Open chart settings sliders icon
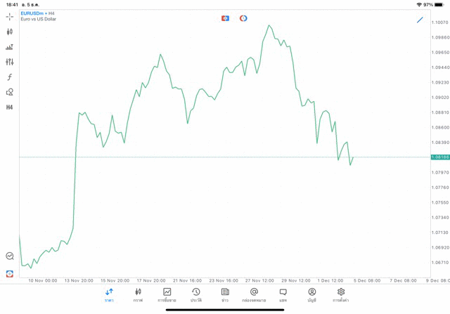This screenshot has height=314, width=450. point(10,62)
